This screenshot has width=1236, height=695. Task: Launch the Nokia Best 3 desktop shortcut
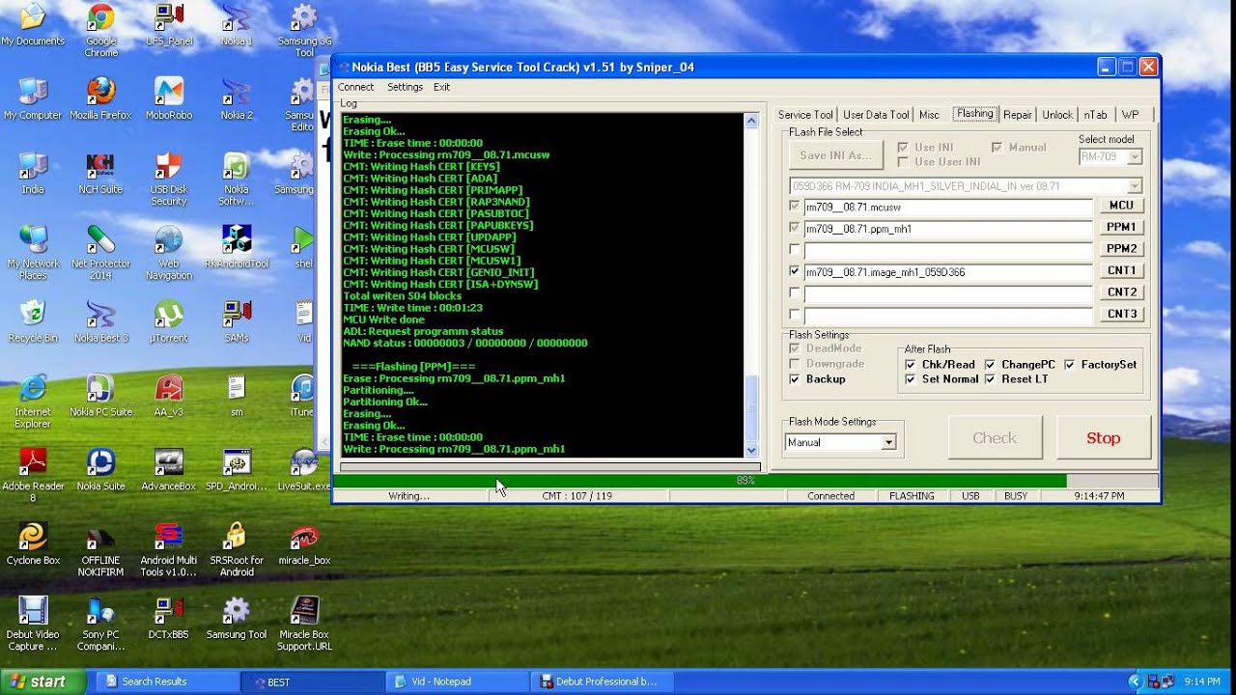(100, 321)
